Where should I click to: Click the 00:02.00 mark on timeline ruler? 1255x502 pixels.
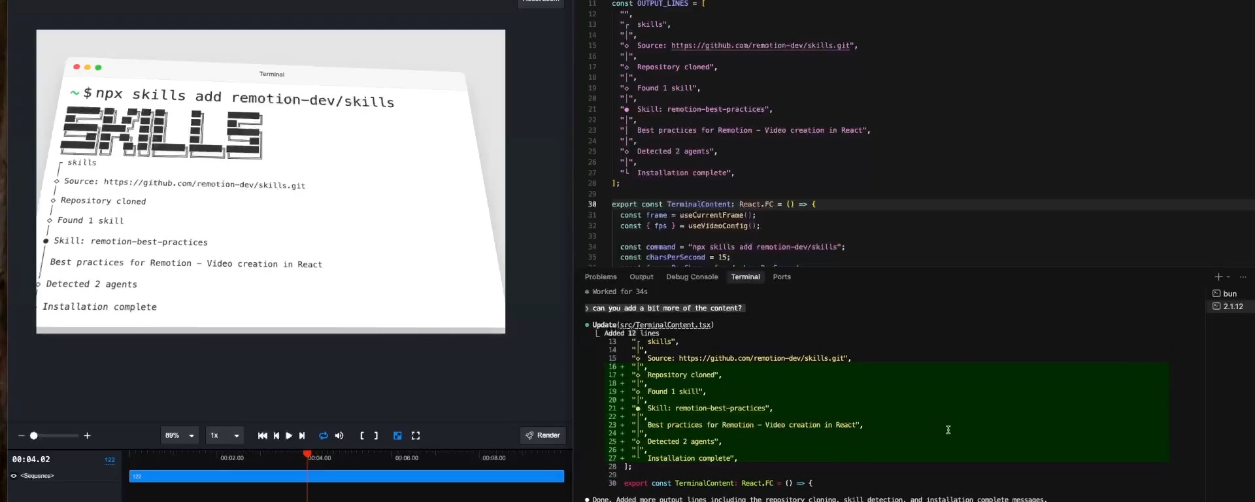coord(232,458)
